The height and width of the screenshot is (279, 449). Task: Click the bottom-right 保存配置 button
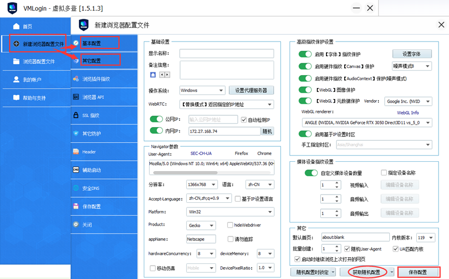pos(418,272)
